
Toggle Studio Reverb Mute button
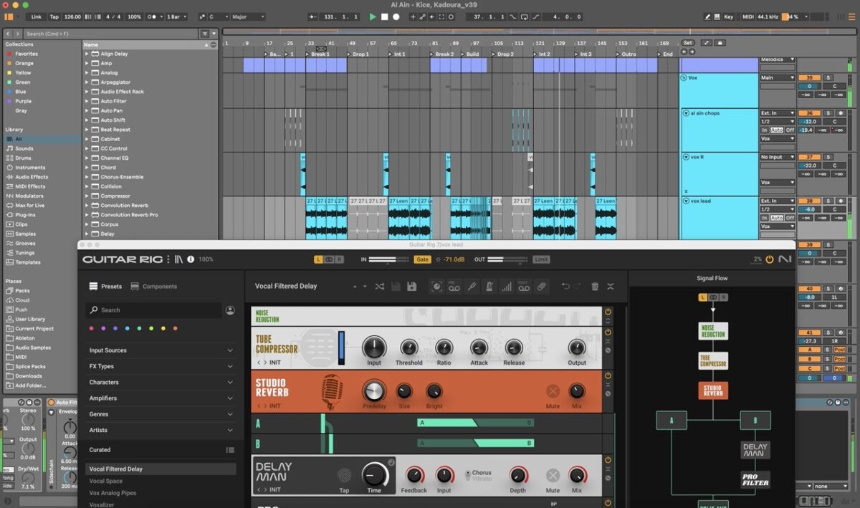(553, 391)
